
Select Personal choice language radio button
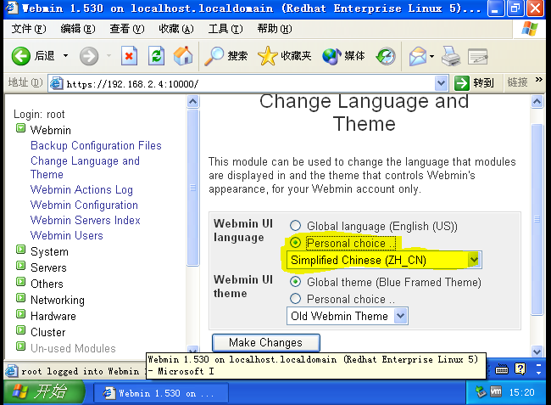click(295, 243)
